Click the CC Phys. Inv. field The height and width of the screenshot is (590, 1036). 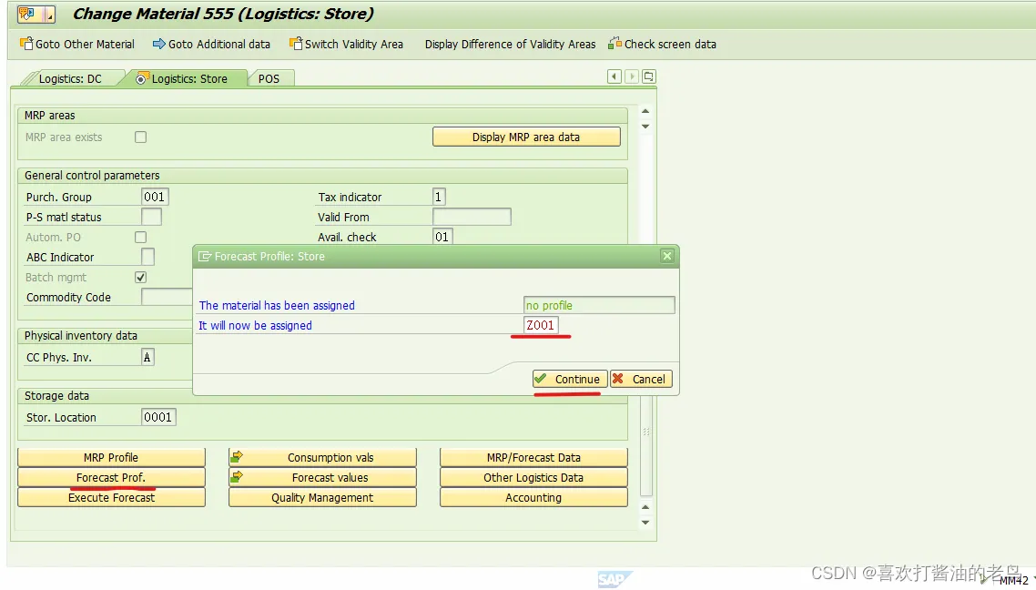(x=148, y=358)
